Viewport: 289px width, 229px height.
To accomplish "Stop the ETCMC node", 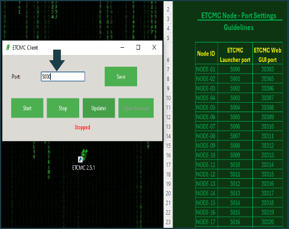I will point(63,108).
